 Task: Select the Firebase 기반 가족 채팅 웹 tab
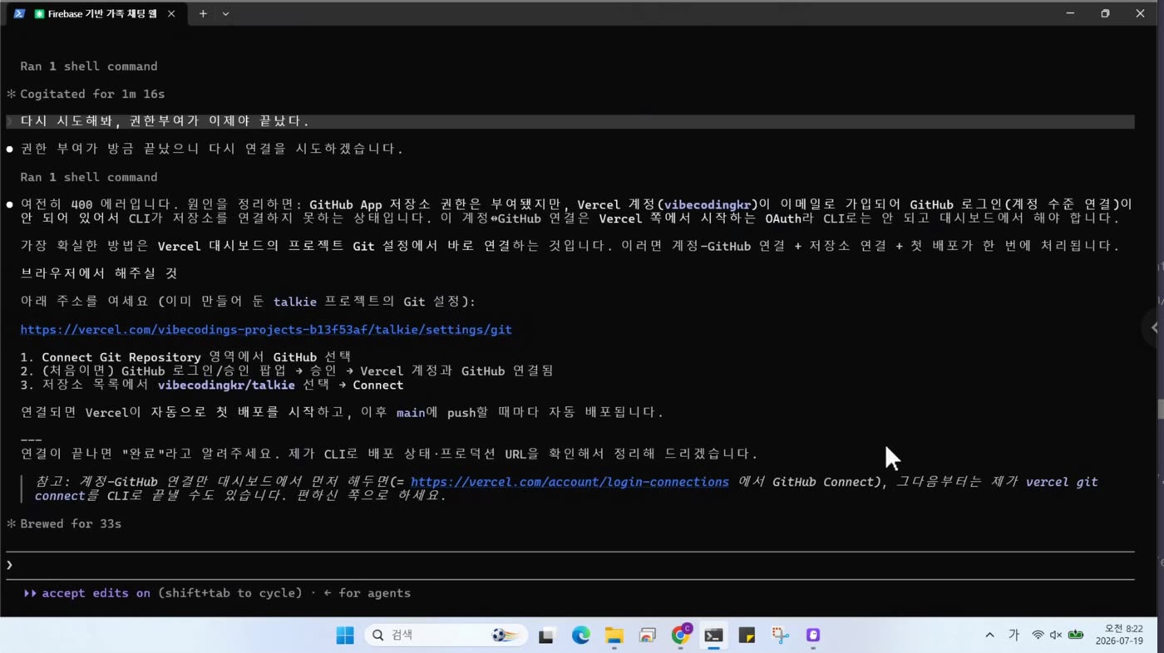click(x=96, y=14)
